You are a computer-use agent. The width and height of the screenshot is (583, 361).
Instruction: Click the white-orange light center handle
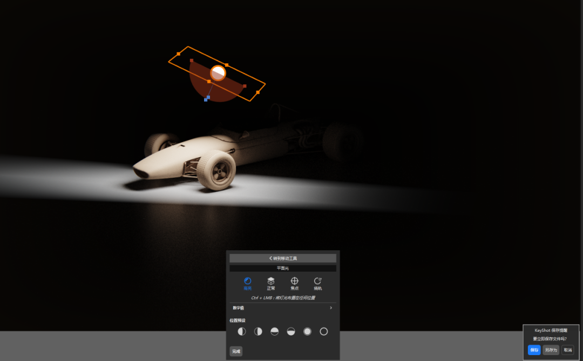coord(218,73)
